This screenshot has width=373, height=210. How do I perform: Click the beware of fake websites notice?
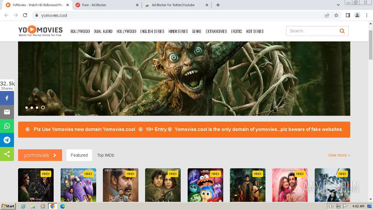[x=259, y=129]
